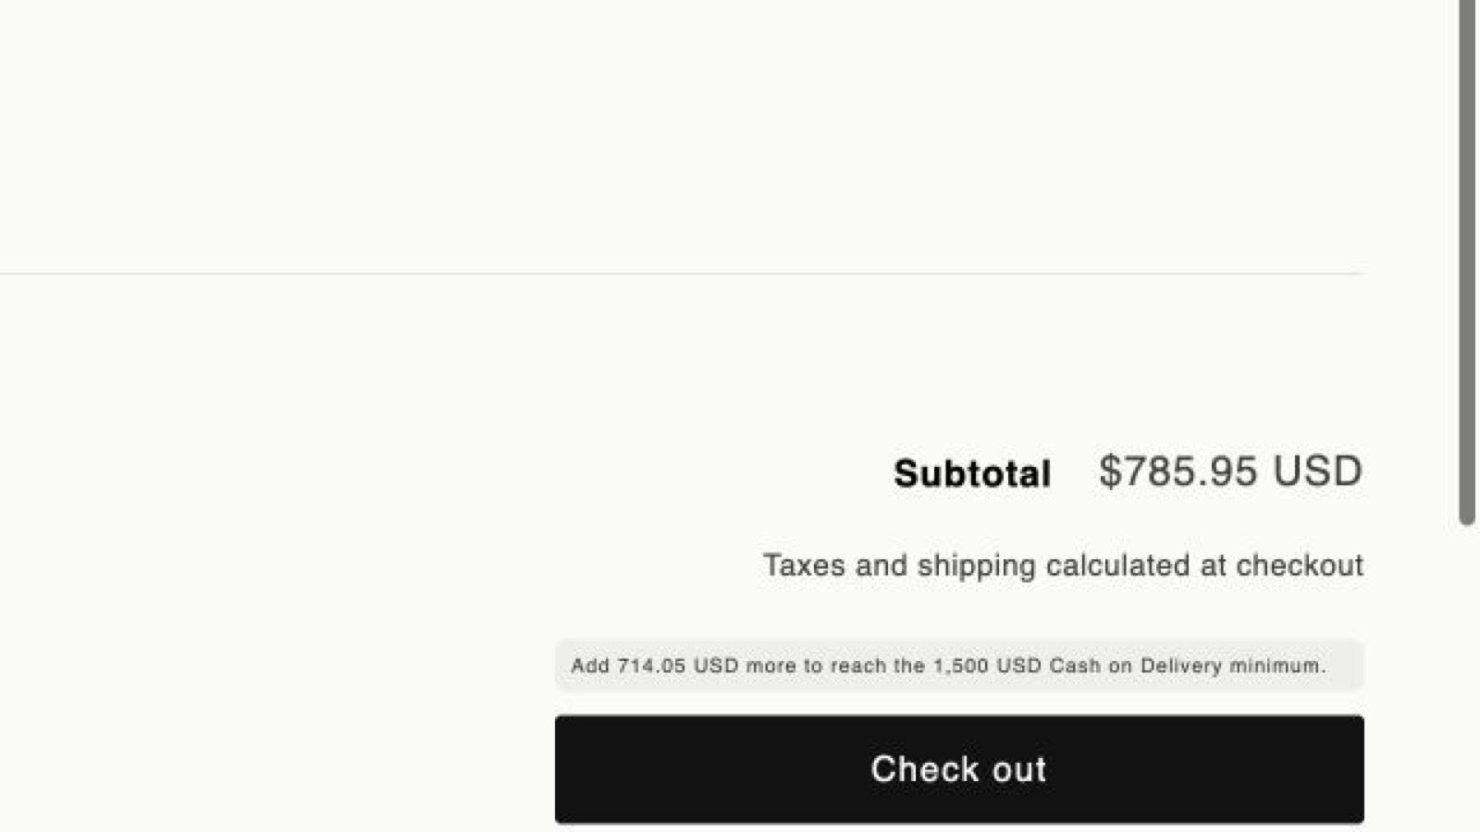Viewport: 1480px width, 832px height.
Task: Click the 1,500 USD threshold in the banner
Action: (987, 666)
